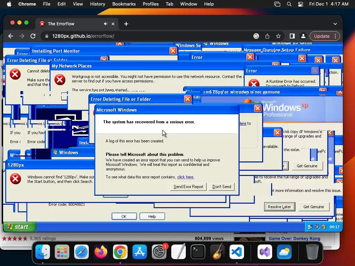This screenshot has width=355, height=266.
Task: Close the front Error Deleting File or Folder dialog
Action: point(188,99)
